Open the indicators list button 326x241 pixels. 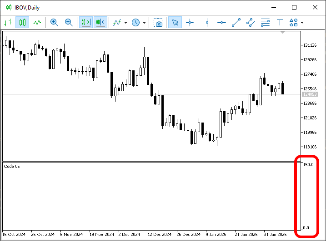pos(117,22)
